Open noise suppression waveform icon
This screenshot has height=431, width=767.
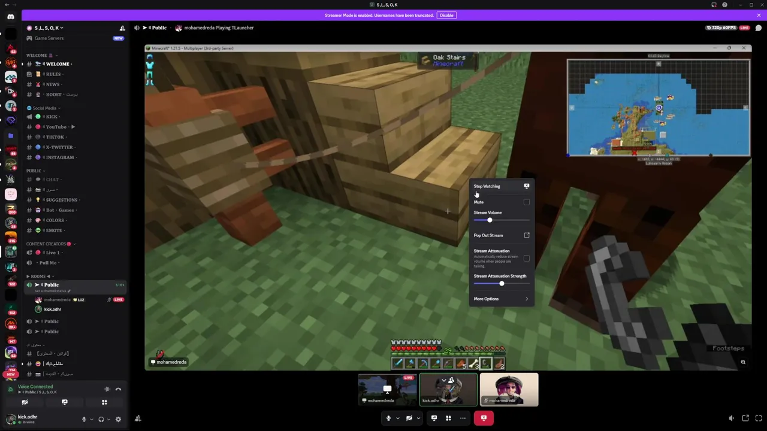coord(107,389)
